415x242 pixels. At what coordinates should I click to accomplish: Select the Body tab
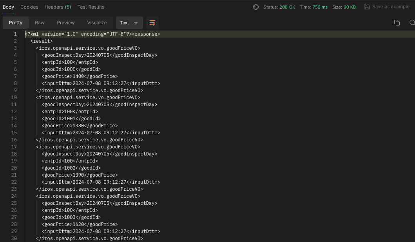coord(9,7)
